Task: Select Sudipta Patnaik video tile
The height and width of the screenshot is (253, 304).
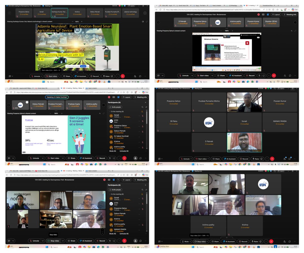Action: point(244,143)
